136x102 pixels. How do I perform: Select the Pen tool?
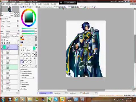point(22,54)
